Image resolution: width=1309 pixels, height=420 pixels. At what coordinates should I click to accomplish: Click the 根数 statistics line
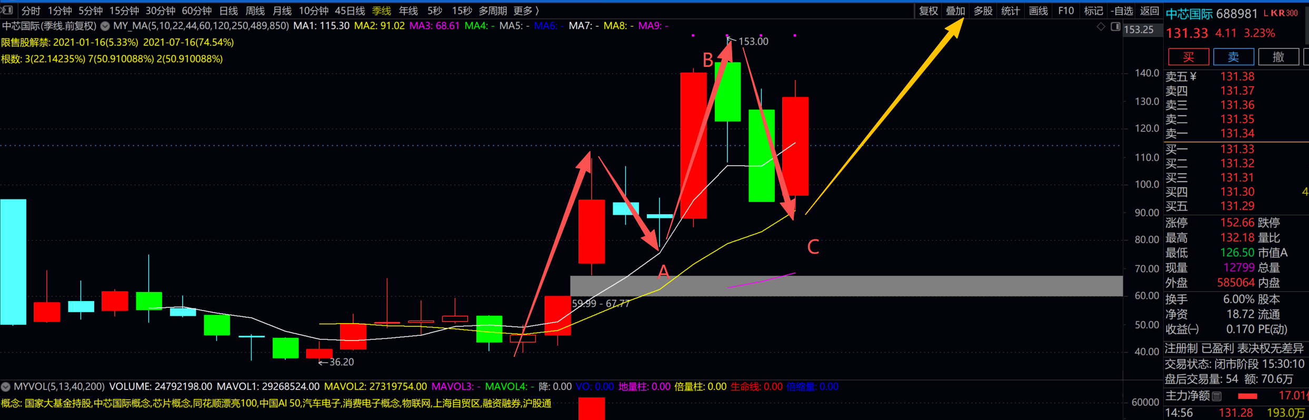tap(112, 59)
